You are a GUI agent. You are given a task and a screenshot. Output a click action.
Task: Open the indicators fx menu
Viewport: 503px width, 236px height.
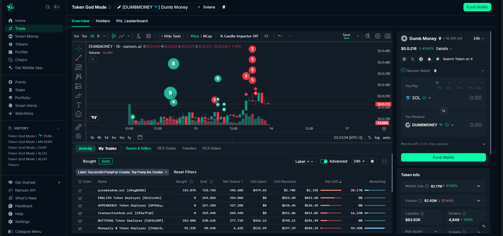pos(137,36)
